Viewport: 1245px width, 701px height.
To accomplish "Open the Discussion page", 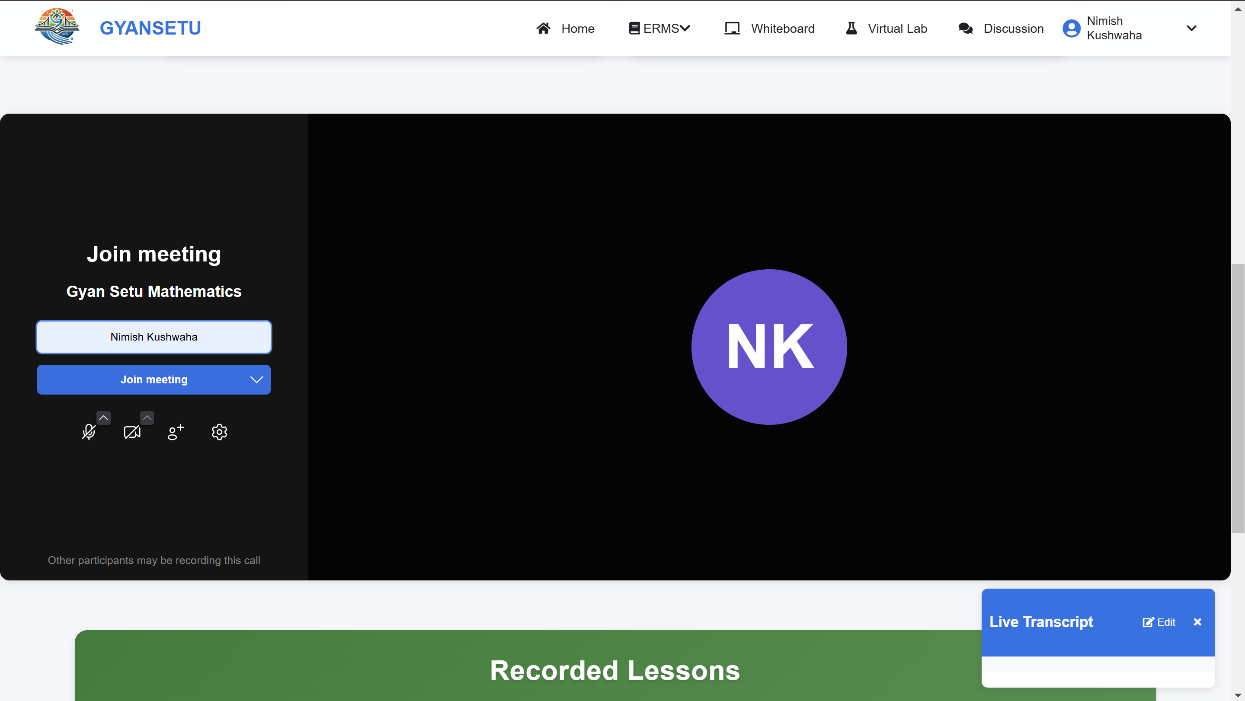I will [1001, 29].
